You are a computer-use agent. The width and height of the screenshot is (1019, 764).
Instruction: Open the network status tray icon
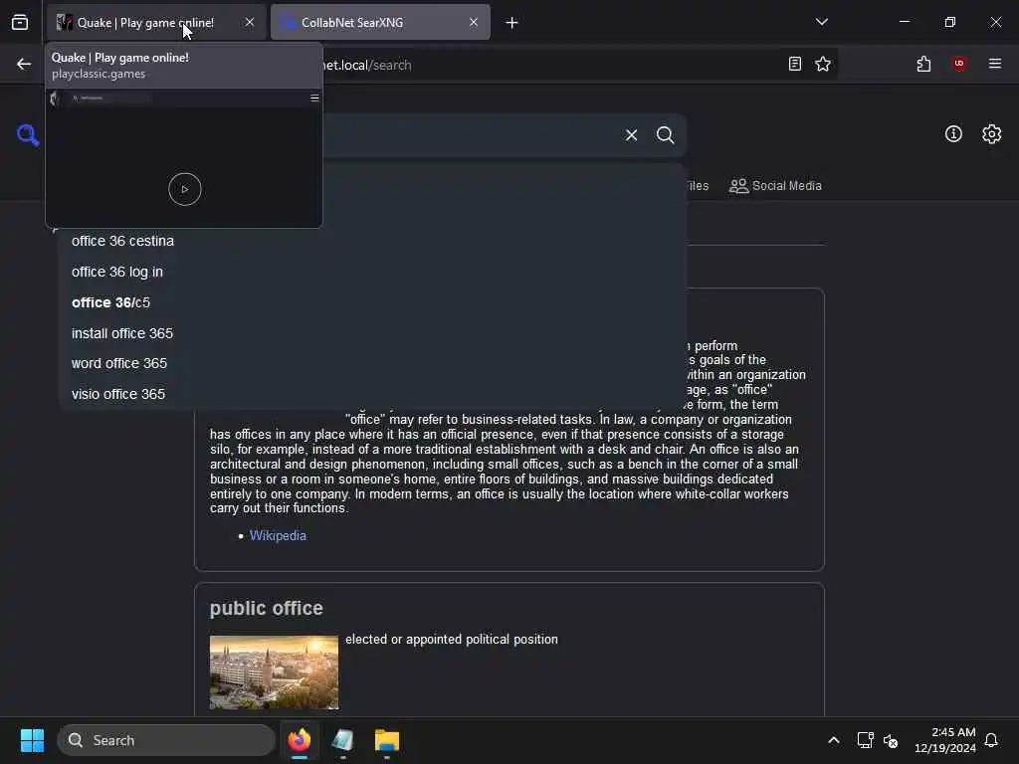(x=865, y=740)
